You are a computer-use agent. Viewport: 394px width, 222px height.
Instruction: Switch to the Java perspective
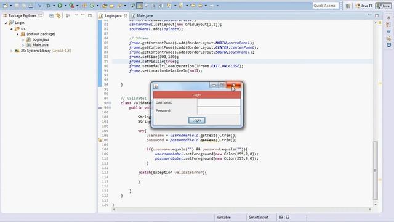[383, 6]
